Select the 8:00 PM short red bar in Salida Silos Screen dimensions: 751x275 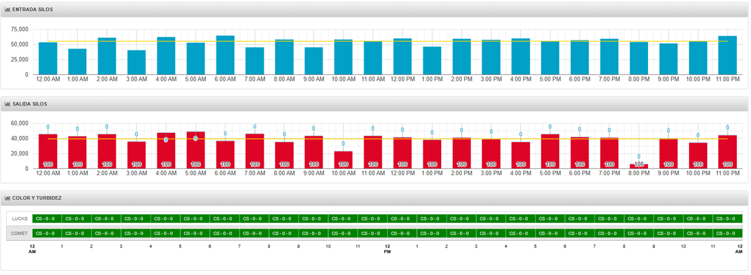(639, 166)
